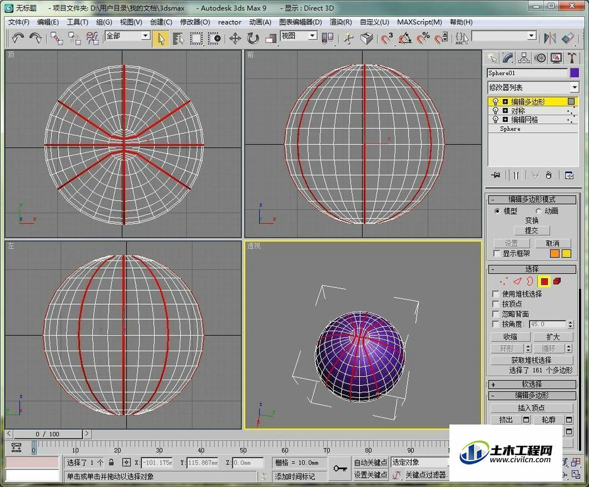The width and height of the screenshot is (589, 487).
Task: Open the 视图 reference coordinate dropdown
Action: (313, 36)
